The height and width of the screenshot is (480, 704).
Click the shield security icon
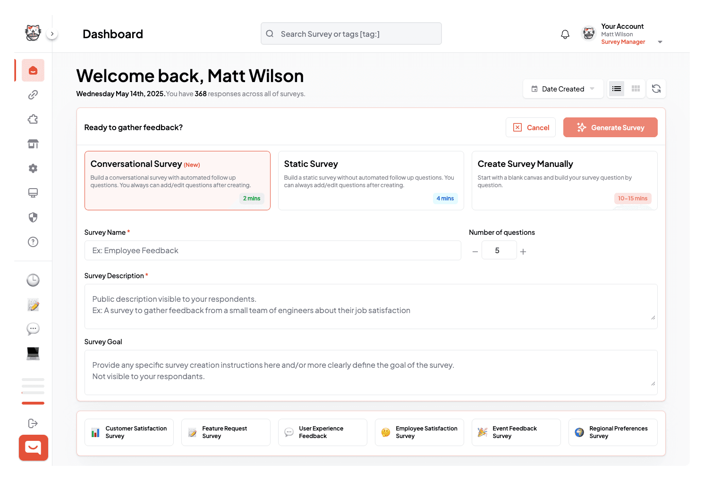33,217
